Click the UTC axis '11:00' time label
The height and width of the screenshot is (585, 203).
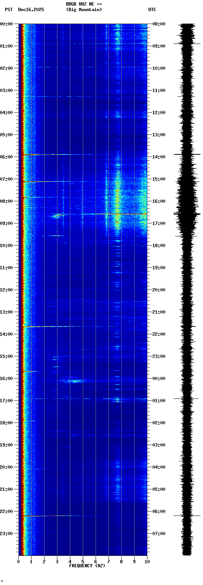(159, 90)
